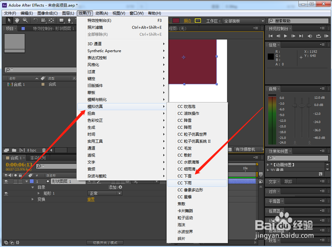Toggle visibility eye of 矩形 1
This screenshot has height=247, width=332.
coord(6,193)
